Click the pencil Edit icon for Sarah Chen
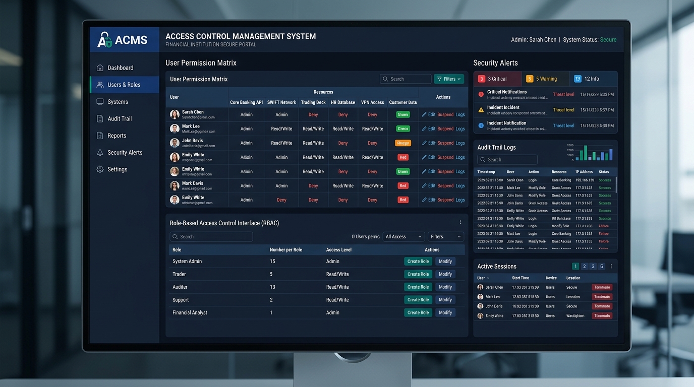694x387 pixels. 424,114
